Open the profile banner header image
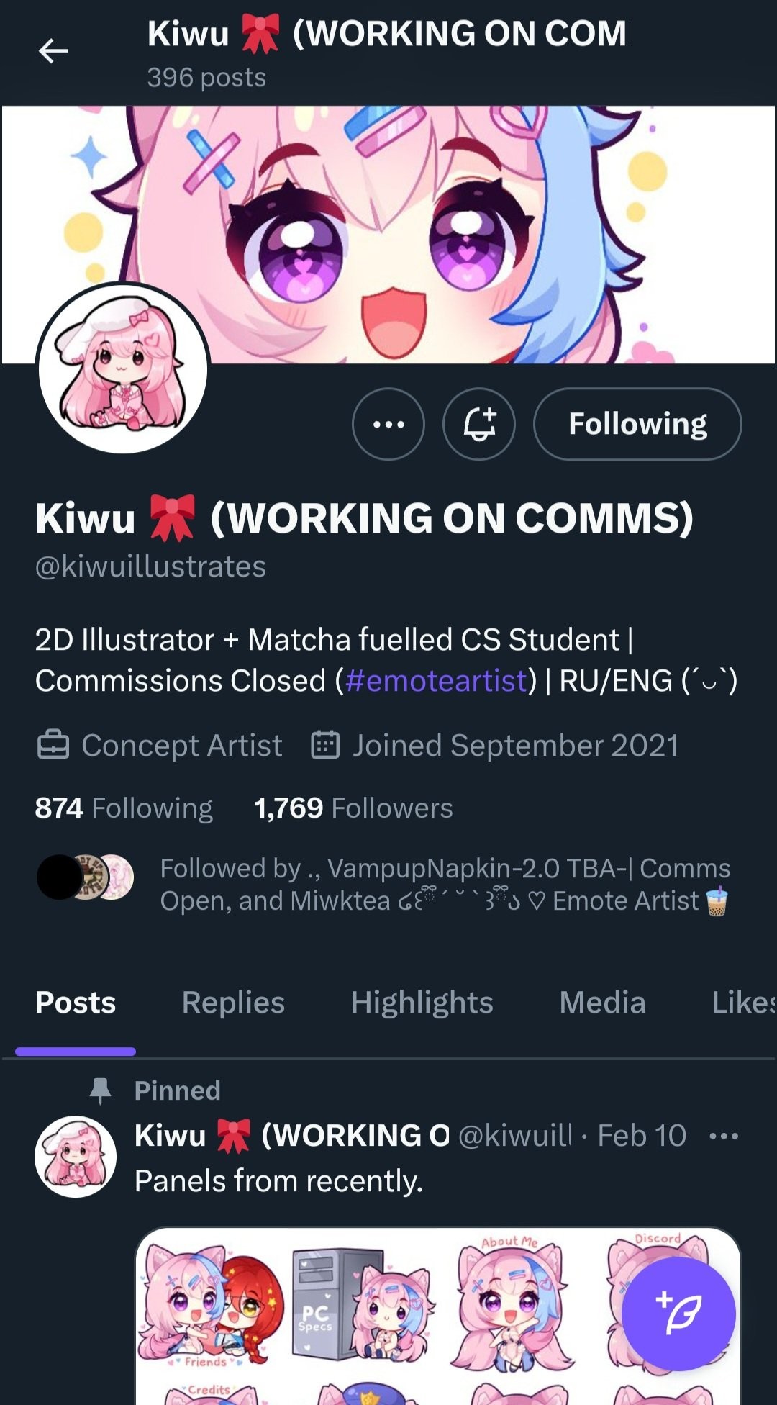The image size is (777, 1405). click(388, 235)
